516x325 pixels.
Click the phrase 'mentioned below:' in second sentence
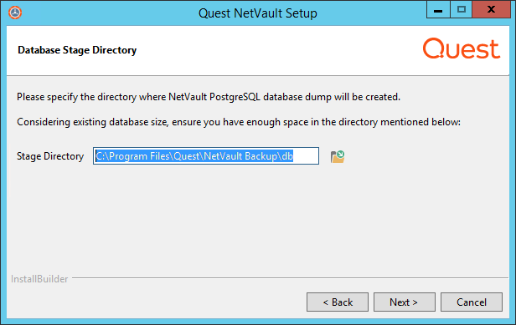421,122
